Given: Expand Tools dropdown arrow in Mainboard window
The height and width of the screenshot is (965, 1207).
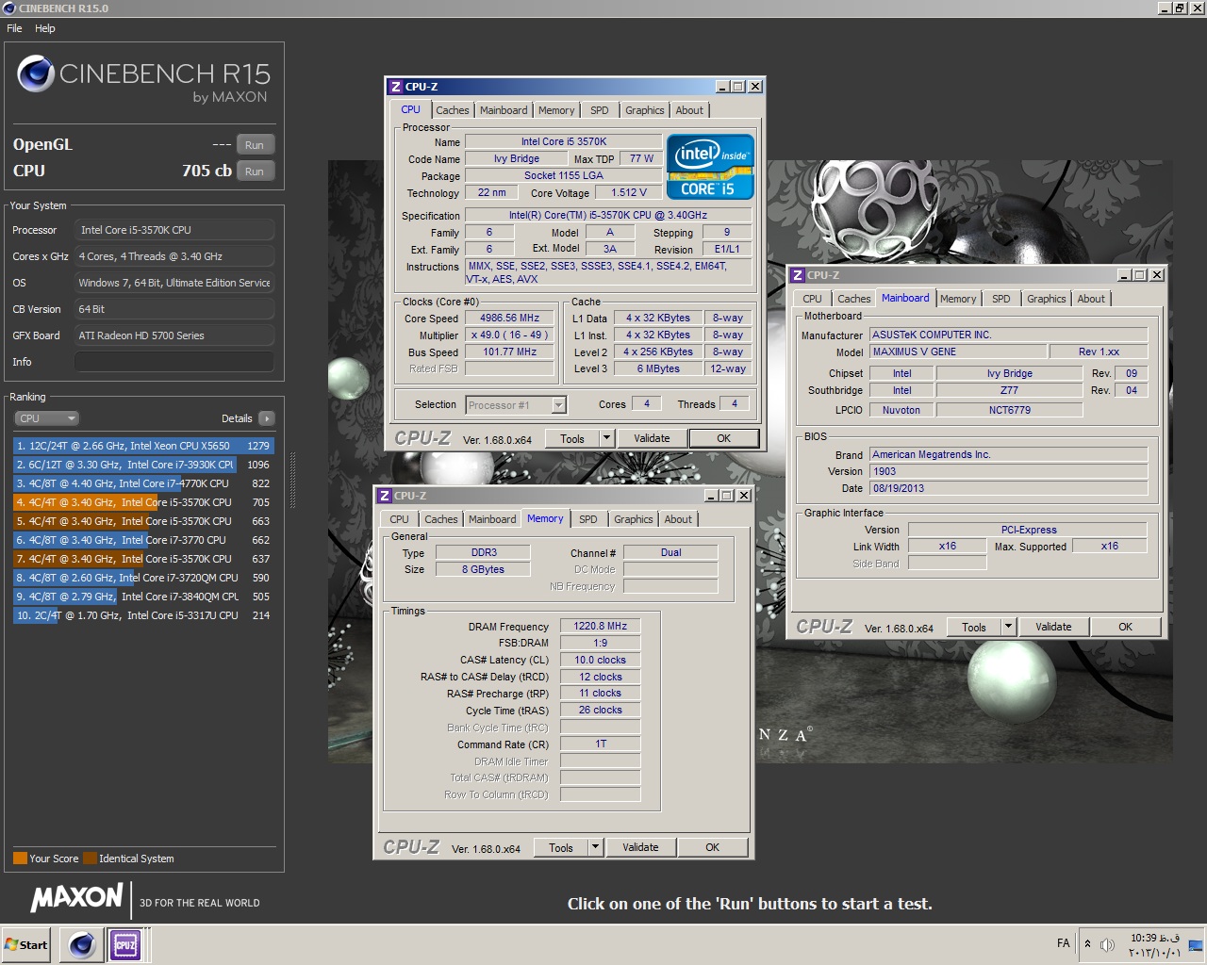Looking at the screenshot, I should point(1008,627).
